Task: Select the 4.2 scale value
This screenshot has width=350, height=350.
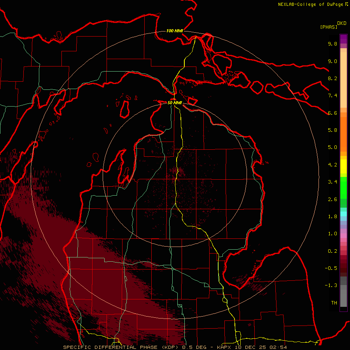Action: [x=332, y=165]
